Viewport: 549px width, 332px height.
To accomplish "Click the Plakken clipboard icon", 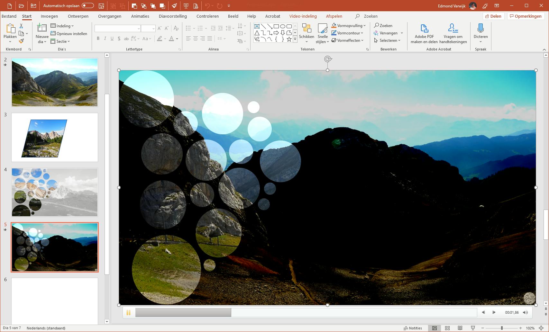I will click(x=10, y=29).
